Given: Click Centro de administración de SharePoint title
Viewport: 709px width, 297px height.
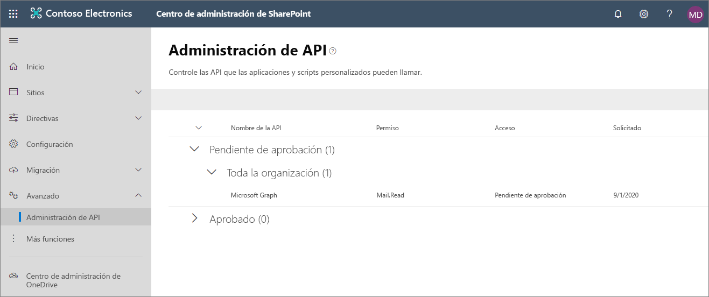Looking at the screenshot, I should tap(233, 14).
